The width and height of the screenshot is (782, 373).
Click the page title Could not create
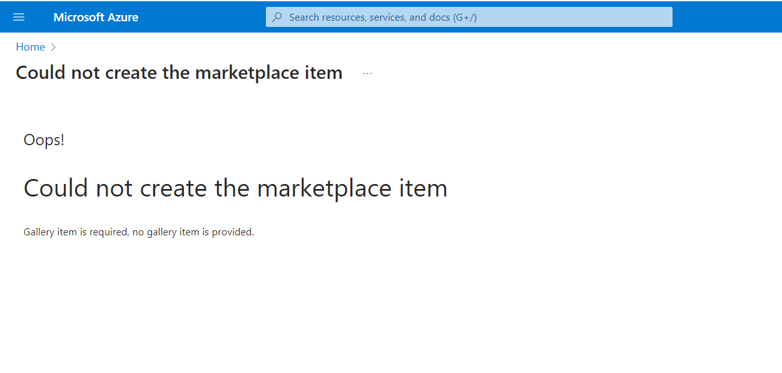click(x=179, y=73)
